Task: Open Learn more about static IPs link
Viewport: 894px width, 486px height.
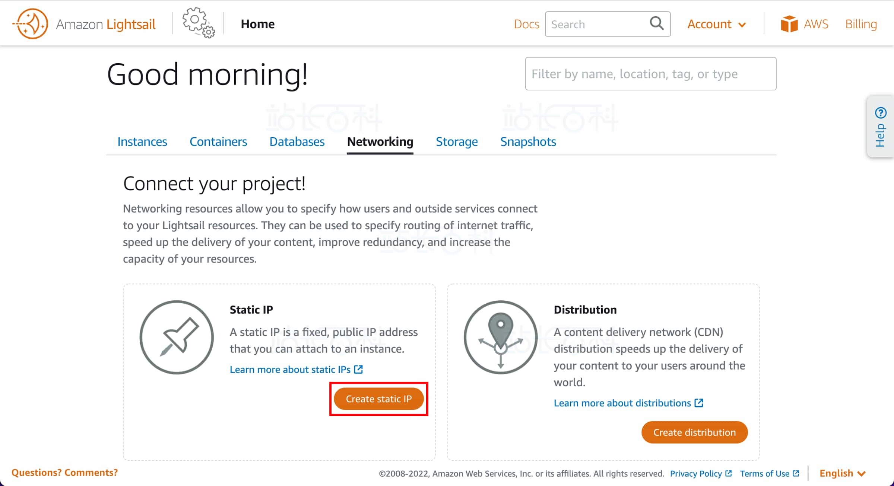Action: pos(290,370)
